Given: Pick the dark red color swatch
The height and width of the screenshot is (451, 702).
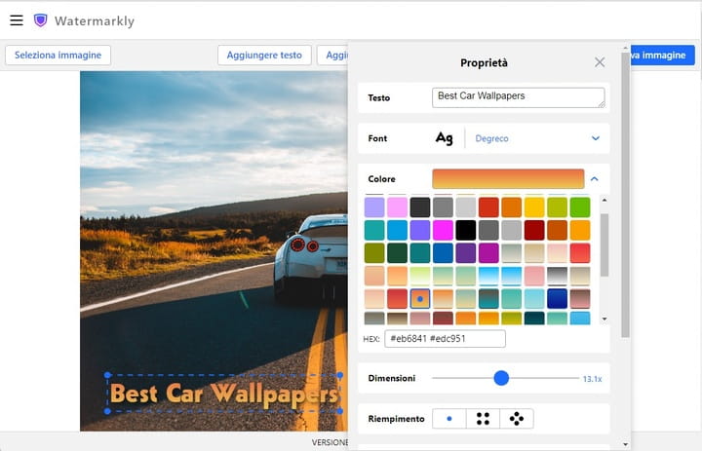Looking at the screenshot, I should pos(534,230).
